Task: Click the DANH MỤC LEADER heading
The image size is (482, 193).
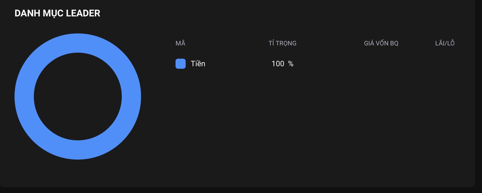Action: pyautogui.click(x=57, y=13)
